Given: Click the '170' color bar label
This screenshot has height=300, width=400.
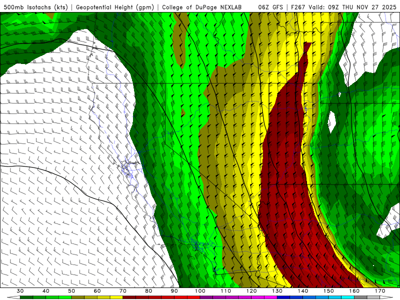Looking at the screenshot, I should [380, 291].
